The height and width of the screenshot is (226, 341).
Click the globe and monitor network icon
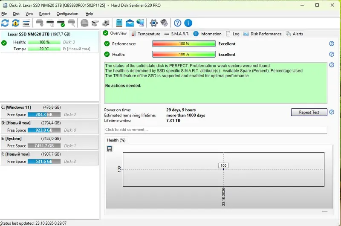(141, 23)
